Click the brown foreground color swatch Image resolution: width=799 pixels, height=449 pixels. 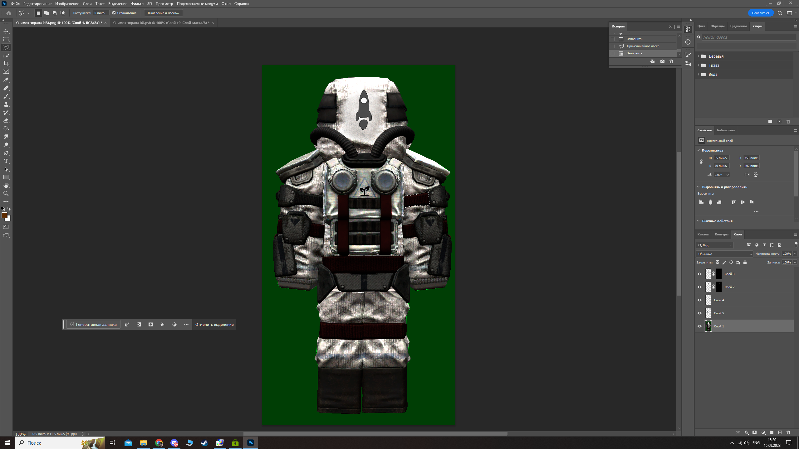click(4, 215)
